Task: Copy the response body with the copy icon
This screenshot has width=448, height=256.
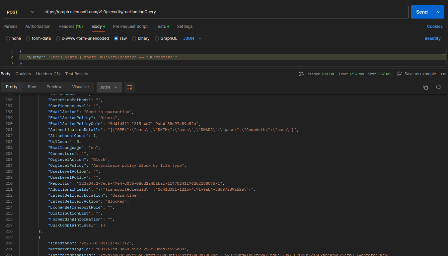Action: (x=425, y=87)
